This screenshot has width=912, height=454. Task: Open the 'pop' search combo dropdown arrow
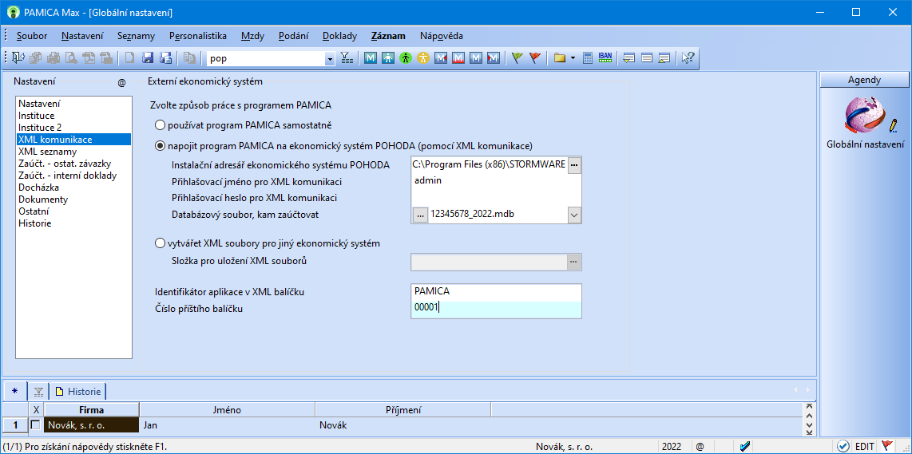[330, 58]
